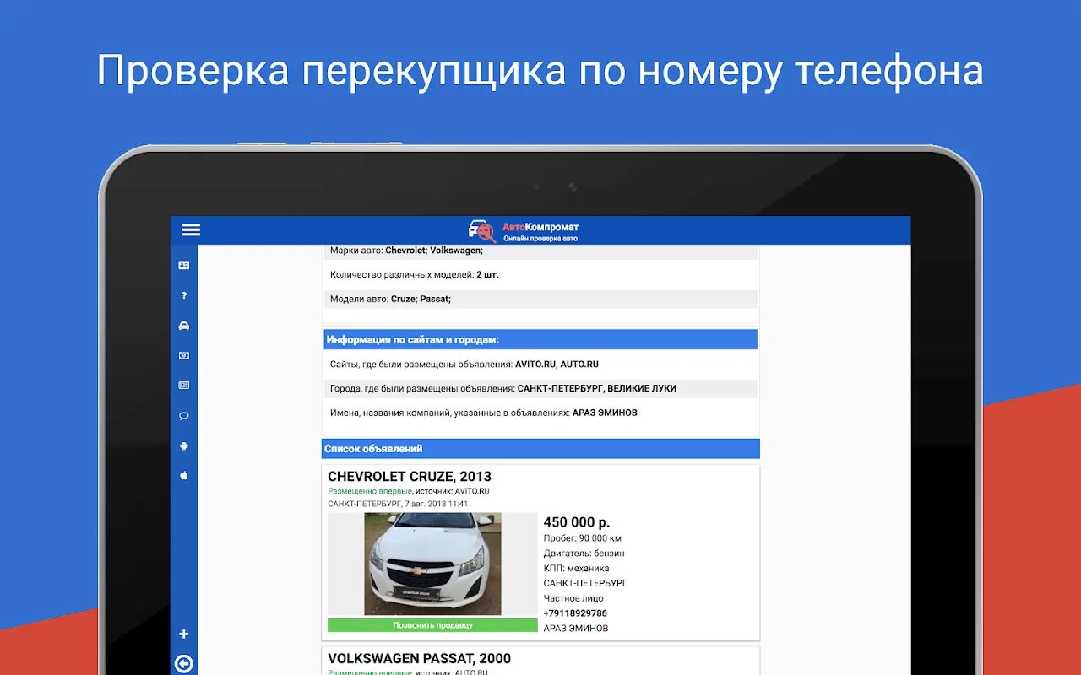Viewport: 1081px width, 675px height.
Task: Open the banknote money sidebar icon
Action: click(x=184, y=355)
